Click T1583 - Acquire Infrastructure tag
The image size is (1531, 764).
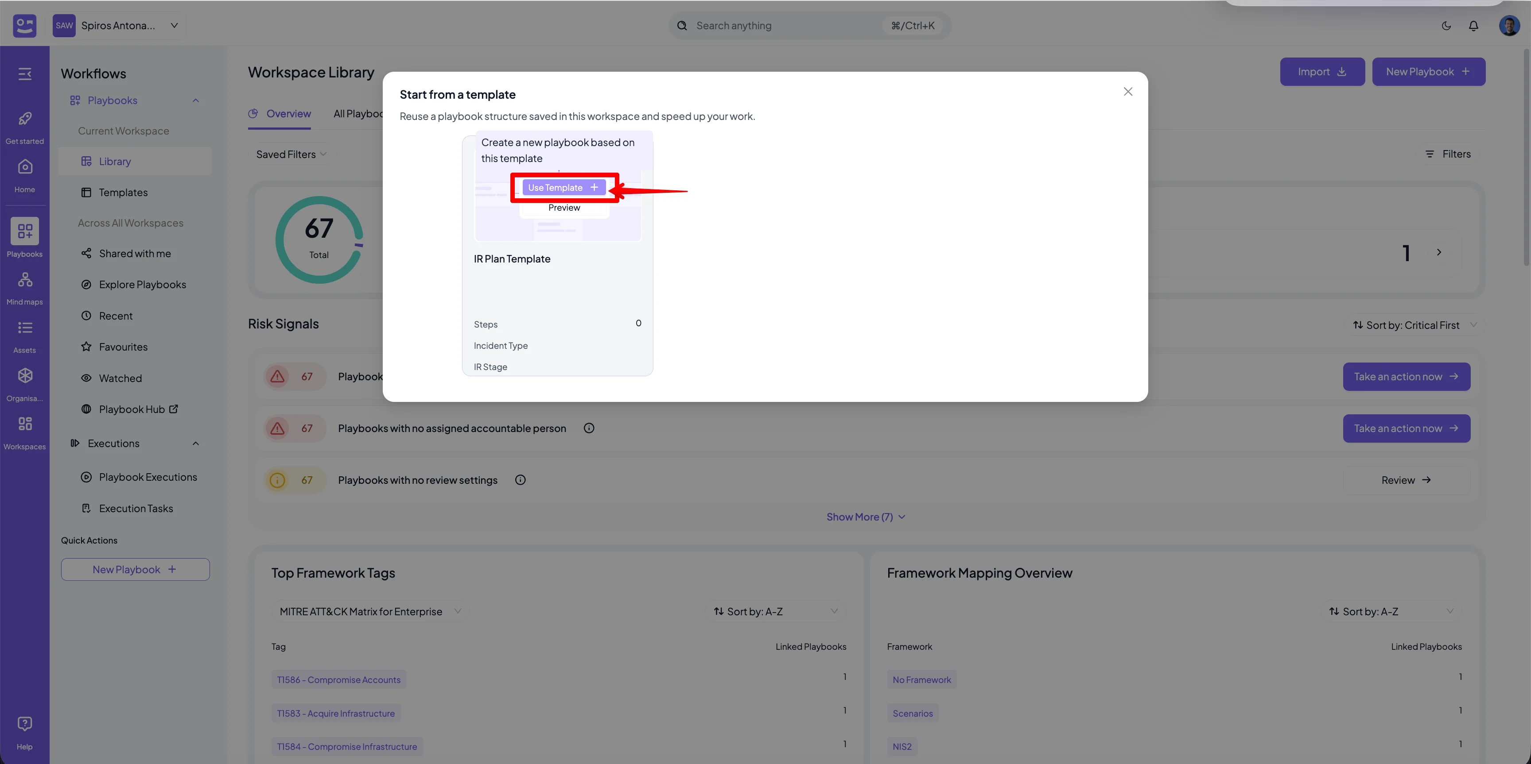click(x=336, y=714)
